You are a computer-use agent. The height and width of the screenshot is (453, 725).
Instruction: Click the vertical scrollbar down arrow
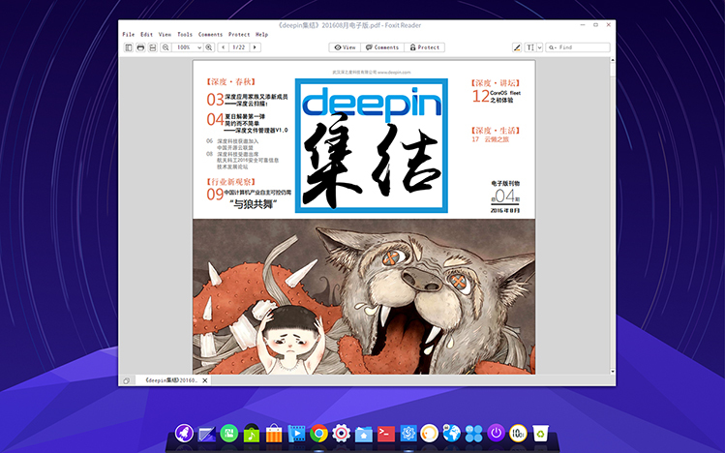(x=613, y=371)
